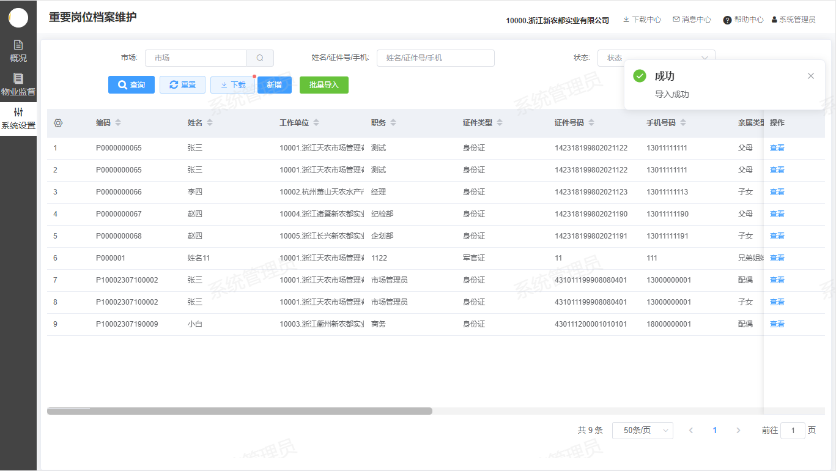Click the table column settings gear icon
Viewport: 836px width, 471px height.
[58, 123]
